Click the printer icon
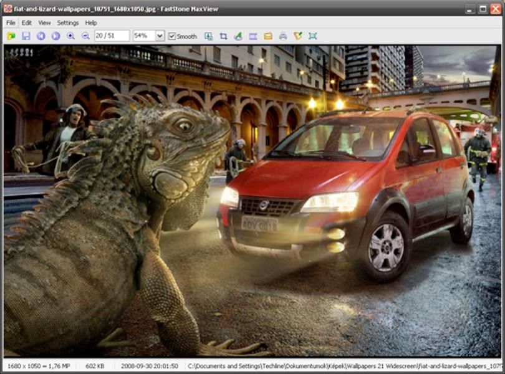Image resolution: width=505 pixels, height=374 pixels. pos(283,36)
